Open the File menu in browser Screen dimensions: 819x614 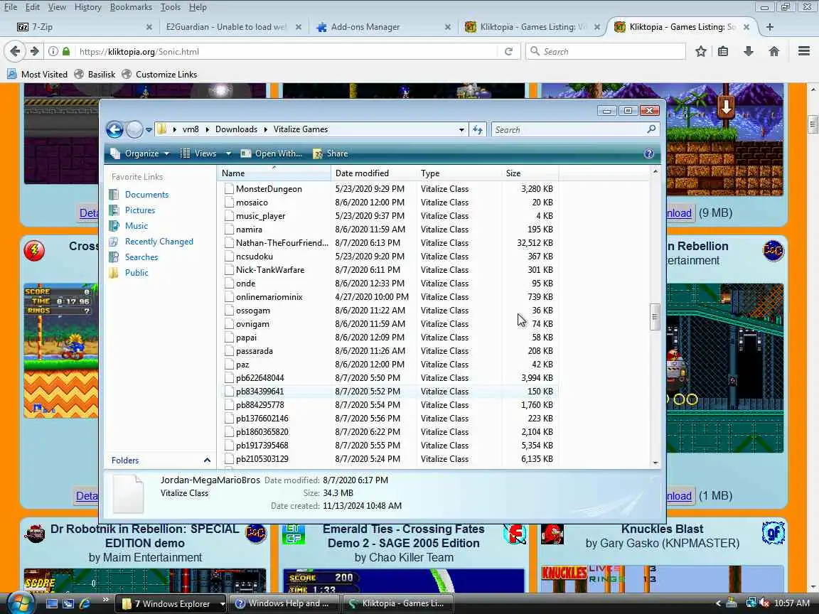11,7
